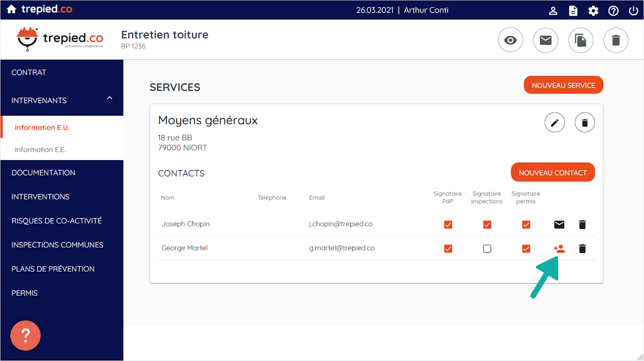Screen dimensions: 644x361
Task: Open the document icon in top bar
Action: coord(573,11)
